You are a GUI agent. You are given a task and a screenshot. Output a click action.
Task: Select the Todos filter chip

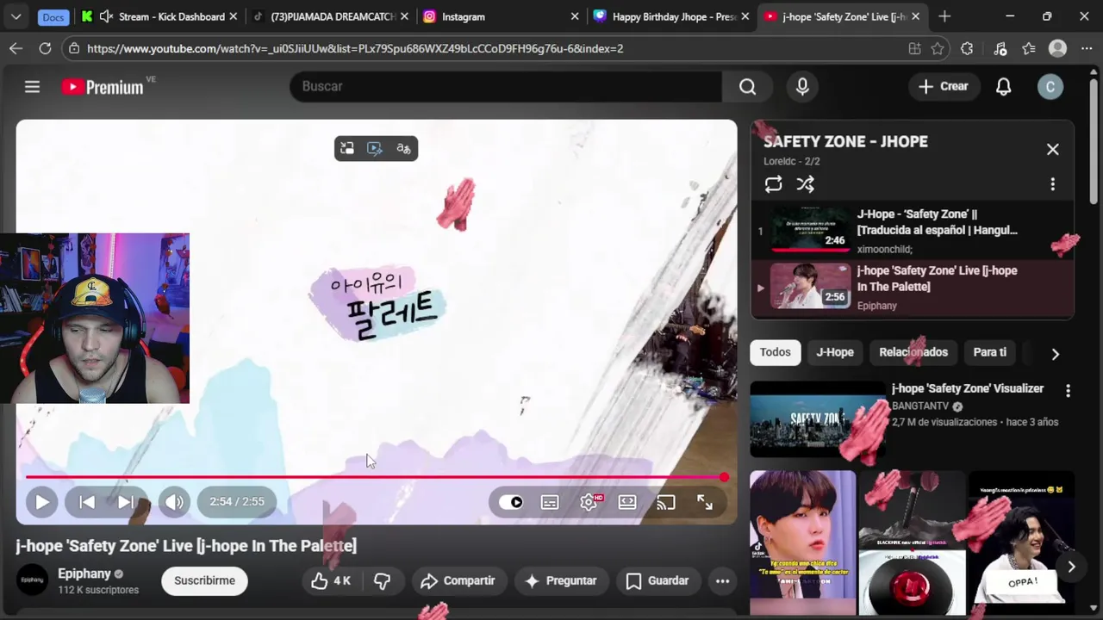coord(775,352)
